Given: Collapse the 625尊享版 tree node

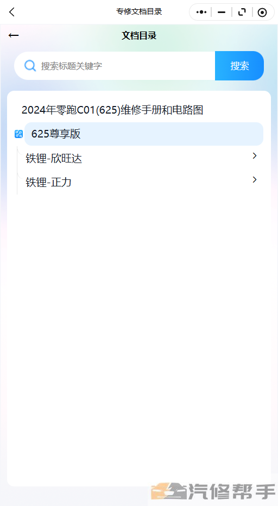Looking at the screenshot, I should click(x=144, y=134).
